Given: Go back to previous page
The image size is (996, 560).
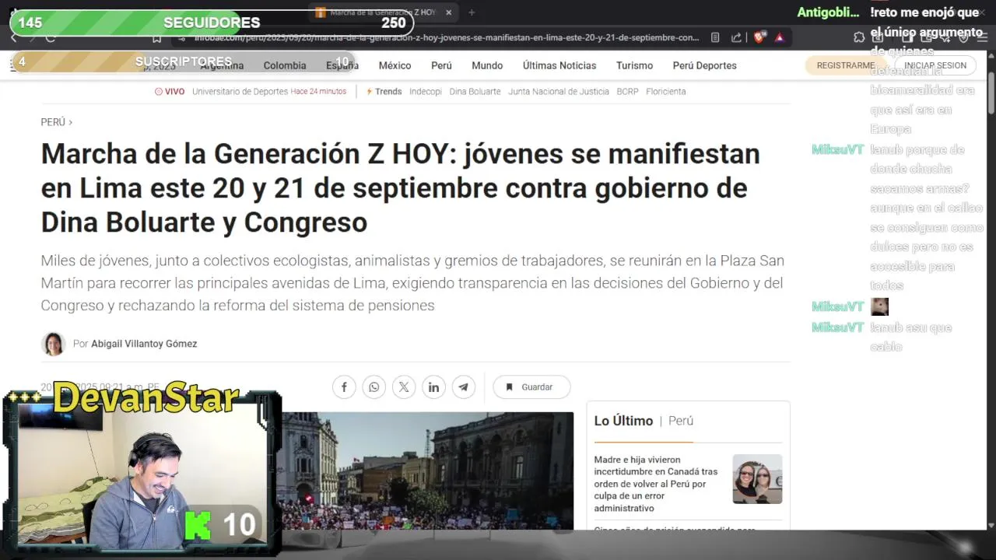Looking at the screenshot, I should [12, 37].
